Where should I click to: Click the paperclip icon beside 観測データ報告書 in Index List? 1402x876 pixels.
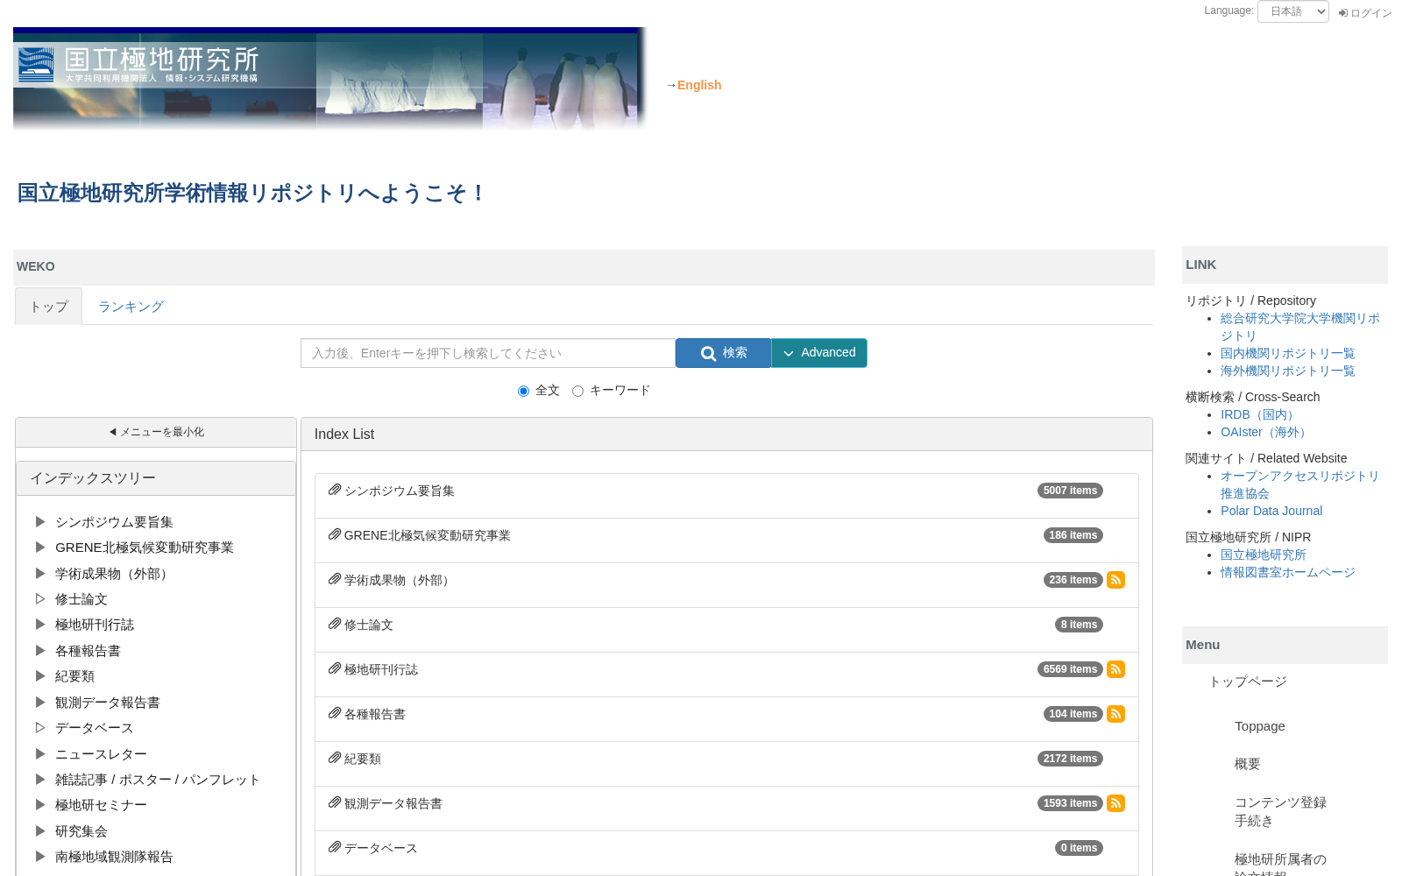click(335, 802)
